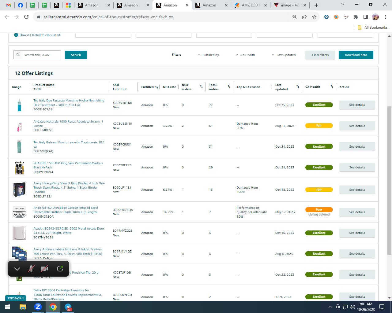Open Tec Italy Due Faccetta product link

pyautogui.click(x=69, y=103)
